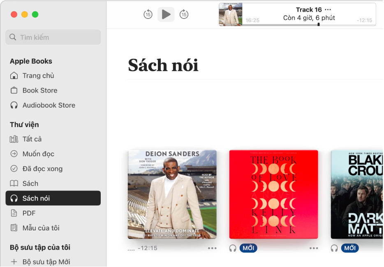Open more options for Deion Sanders book
The width and height of the screenshot is (384, 267).
(212, 248)
